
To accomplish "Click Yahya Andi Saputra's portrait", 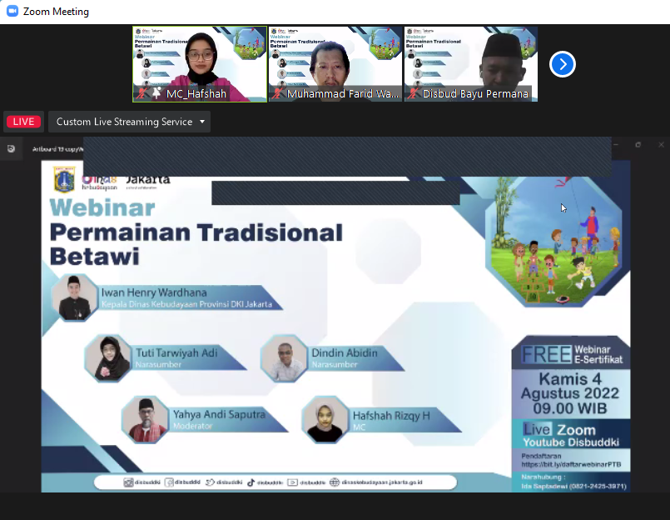I will click(x=146, y=419).
